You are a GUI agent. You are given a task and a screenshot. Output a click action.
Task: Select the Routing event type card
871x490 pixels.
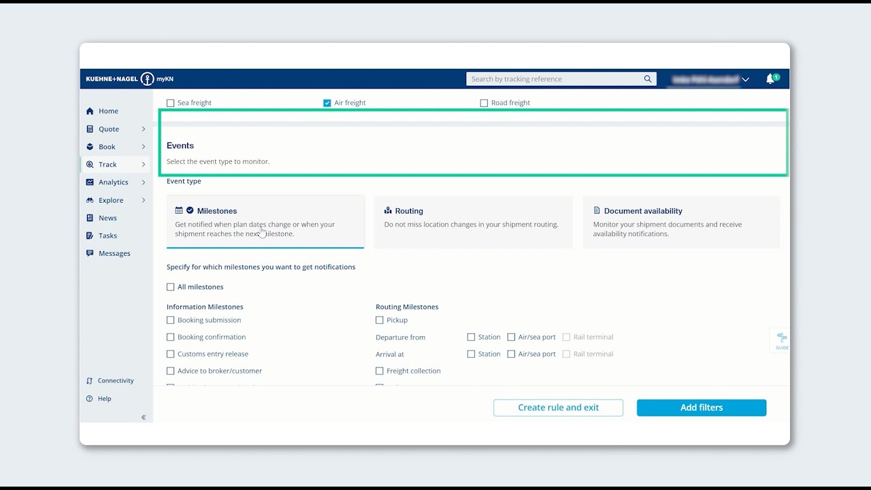click(474, 222)
